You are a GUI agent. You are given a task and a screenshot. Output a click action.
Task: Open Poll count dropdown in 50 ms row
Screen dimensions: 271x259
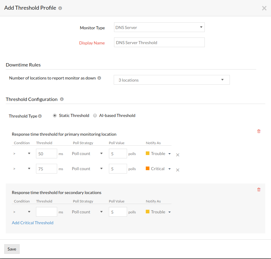click(x=87, y=154)
